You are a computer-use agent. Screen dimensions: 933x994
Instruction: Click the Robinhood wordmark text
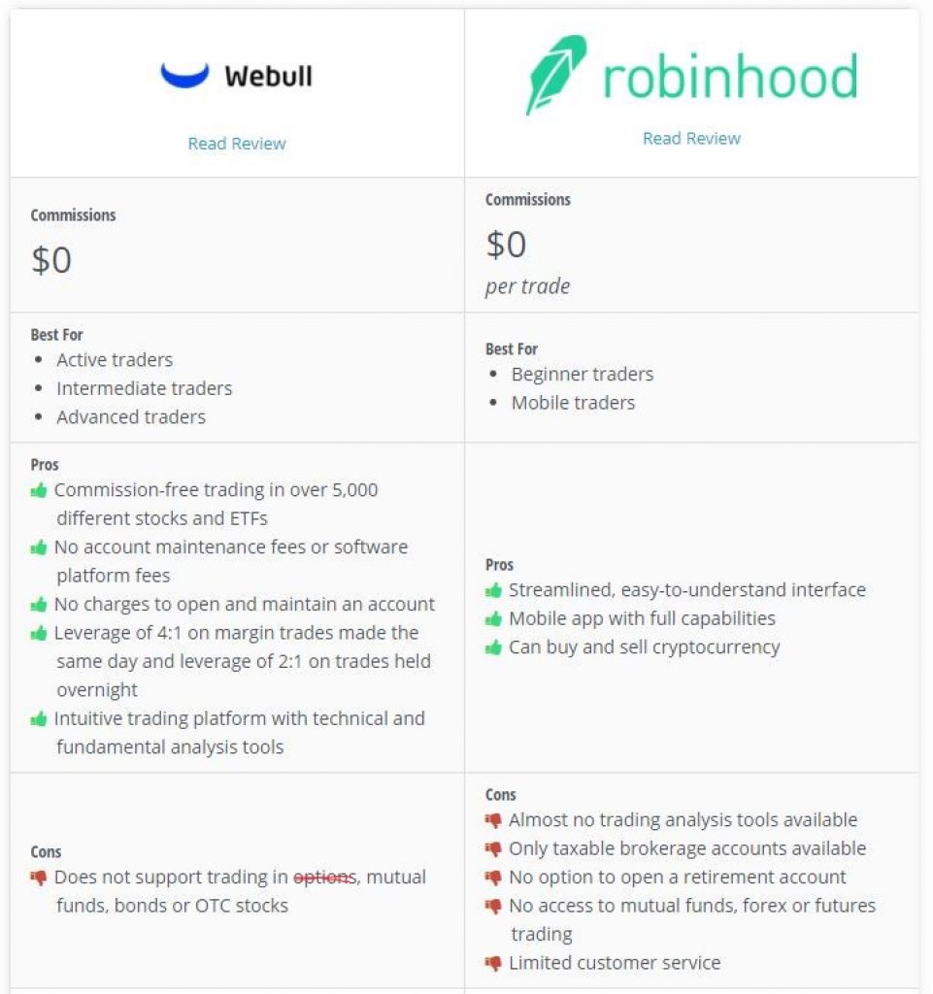pyautogui.click(x=730, y=78)
